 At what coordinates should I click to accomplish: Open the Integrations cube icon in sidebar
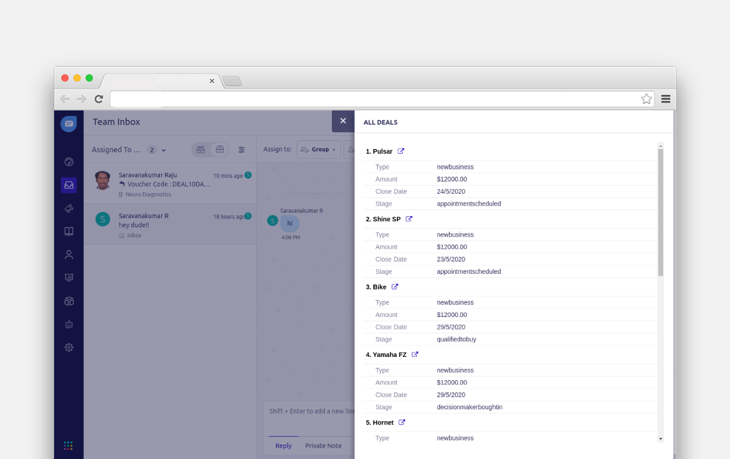[69, 301]
